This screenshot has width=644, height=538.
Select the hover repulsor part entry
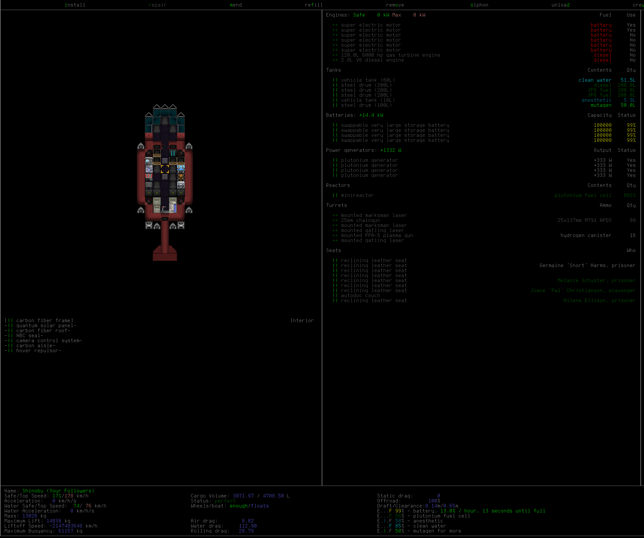coord(33,351)
